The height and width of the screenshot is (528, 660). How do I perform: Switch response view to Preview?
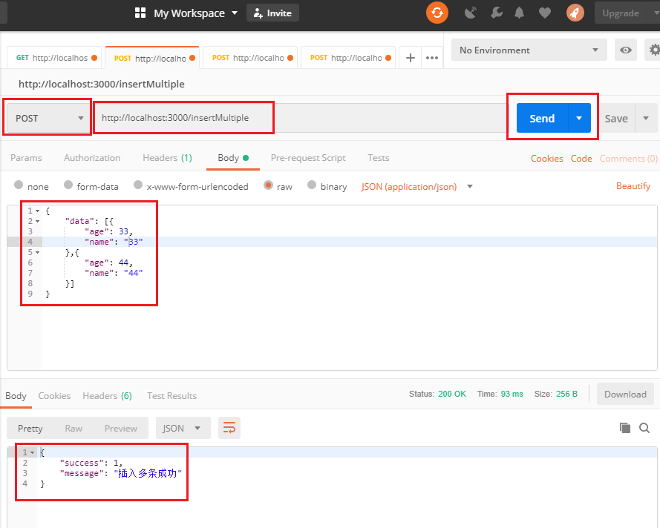click(x=121, y=428)
